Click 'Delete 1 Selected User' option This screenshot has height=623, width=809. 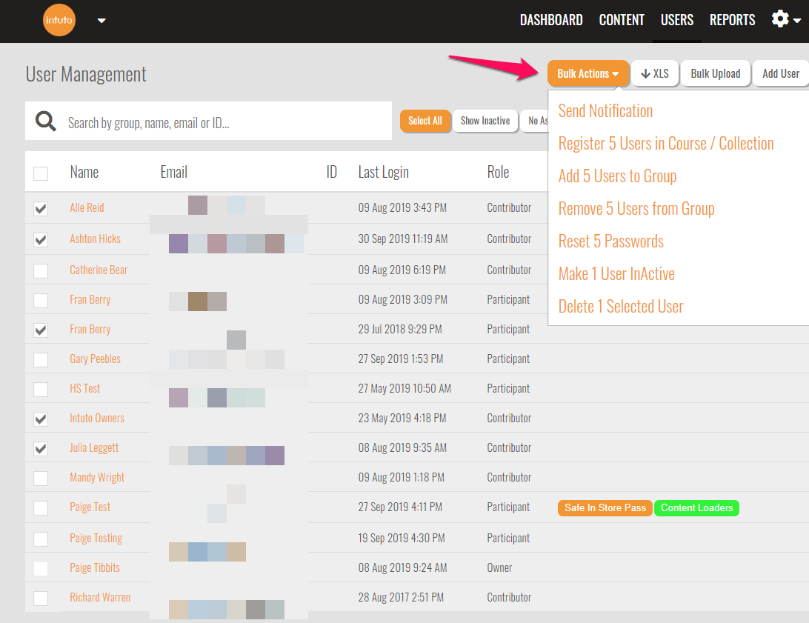tap(620, 306)
